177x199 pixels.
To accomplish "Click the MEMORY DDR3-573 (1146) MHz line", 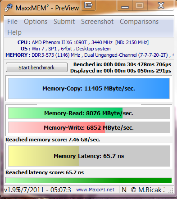I will pyautogui.click(x=90, y=55).
